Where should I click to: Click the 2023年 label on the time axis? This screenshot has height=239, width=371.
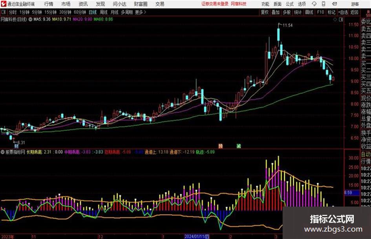(7, 237)
